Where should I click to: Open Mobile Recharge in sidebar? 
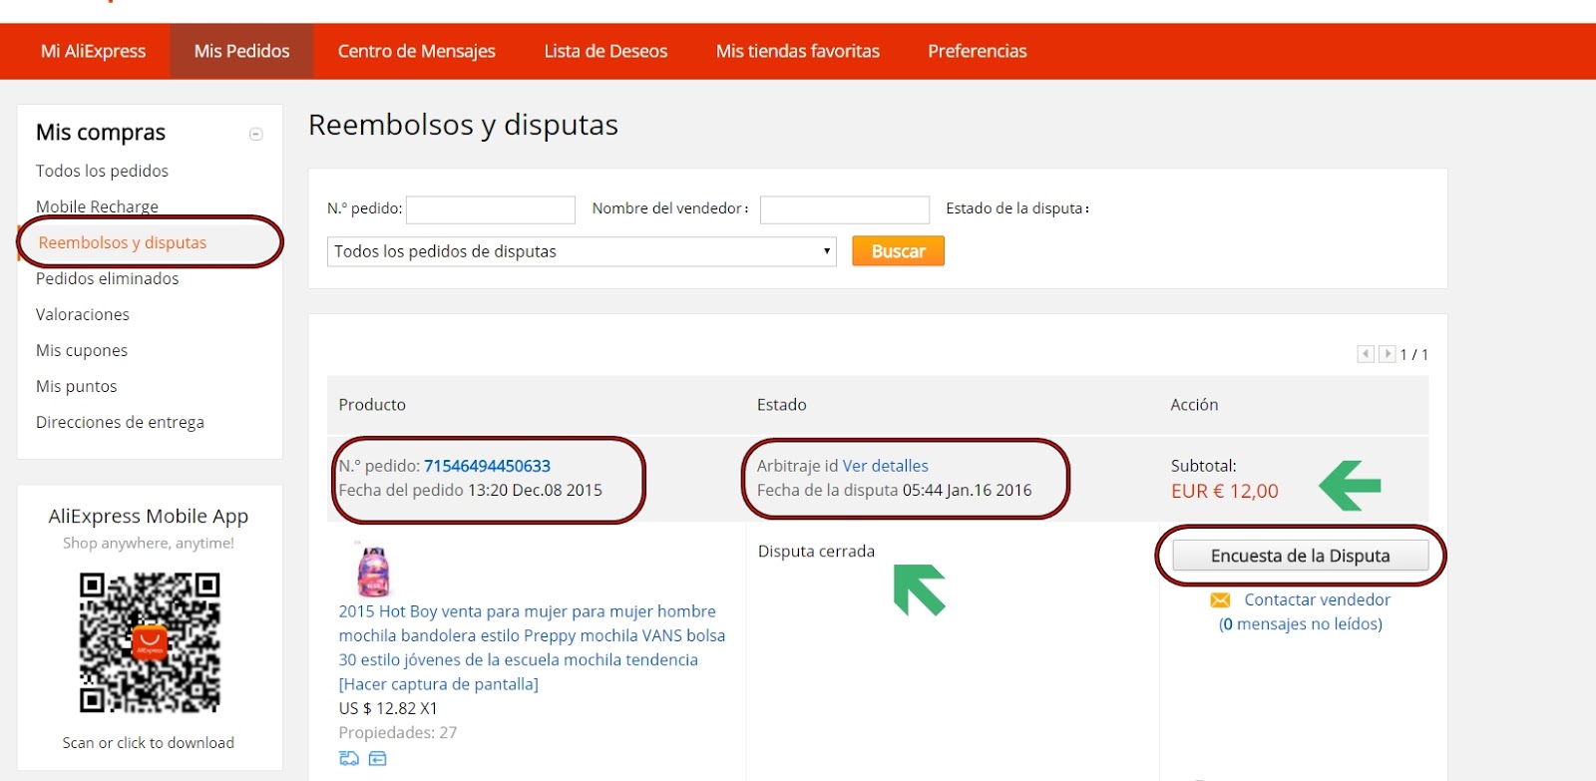[97, 206]
